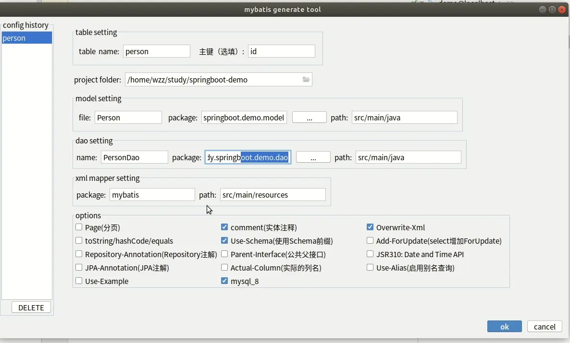
Task: Enable Add-ForUpdate checkbox
Action: coord(370,241)
